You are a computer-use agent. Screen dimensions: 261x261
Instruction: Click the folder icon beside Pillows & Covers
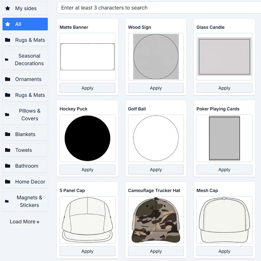pos(7,115)
